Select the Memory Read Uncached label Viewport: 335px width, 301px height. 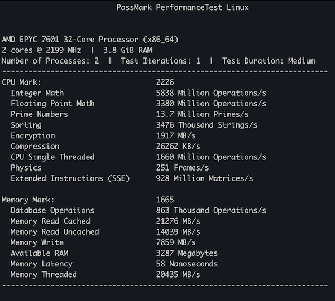tap(55, 232)
